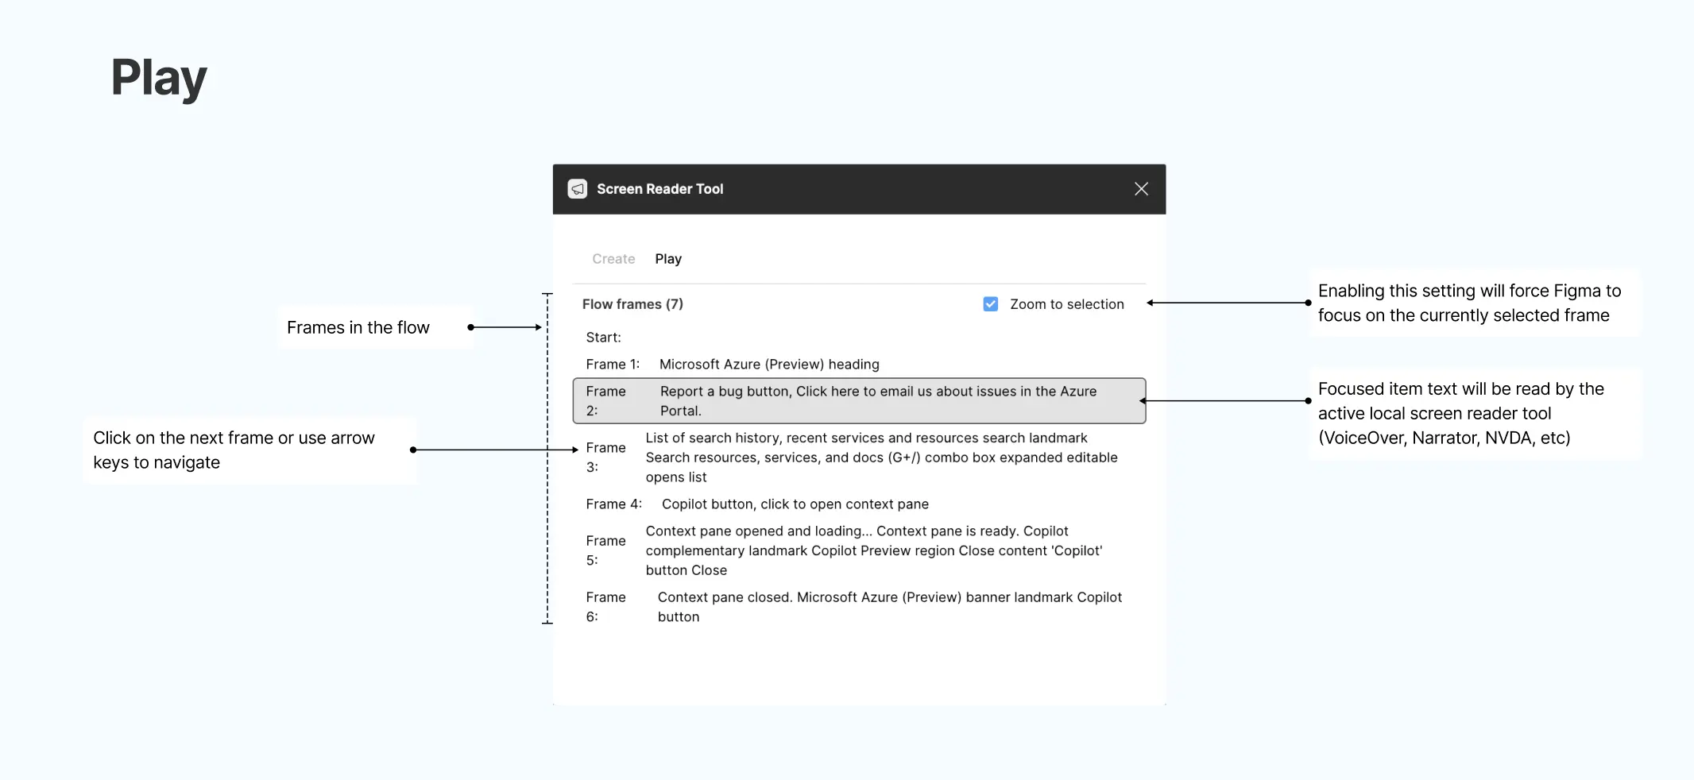The width and height of the screenshot is (1694, 780).
Task: Select Frame 5 Context pane opened entry
Action: tap(858, 550)
